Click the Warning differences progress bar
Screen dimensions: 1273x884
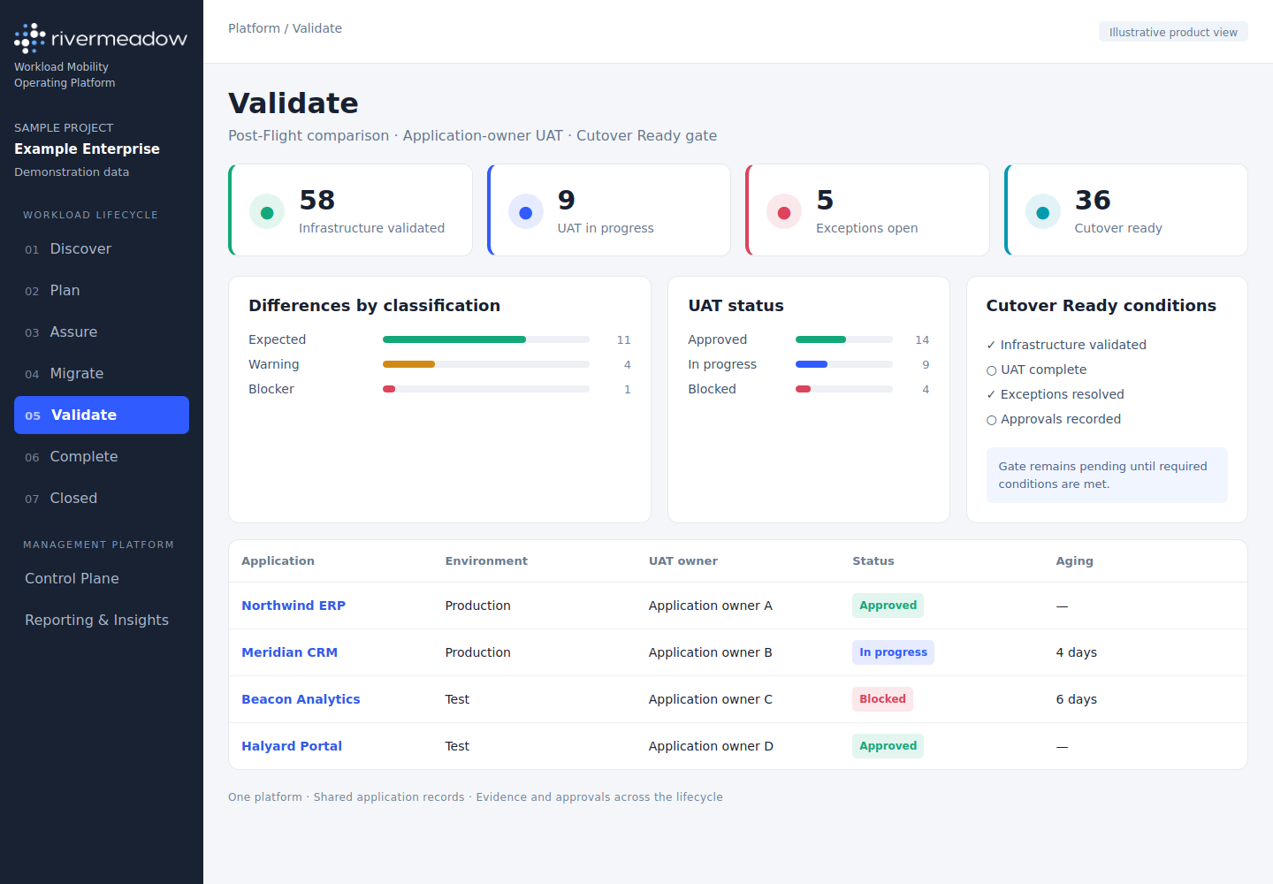point(486,364)
